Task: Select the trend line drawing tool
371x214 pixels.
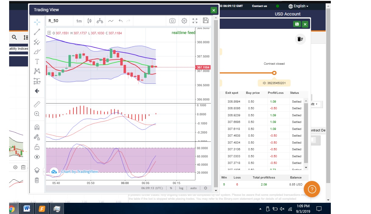Action: (x=37, y=32)
